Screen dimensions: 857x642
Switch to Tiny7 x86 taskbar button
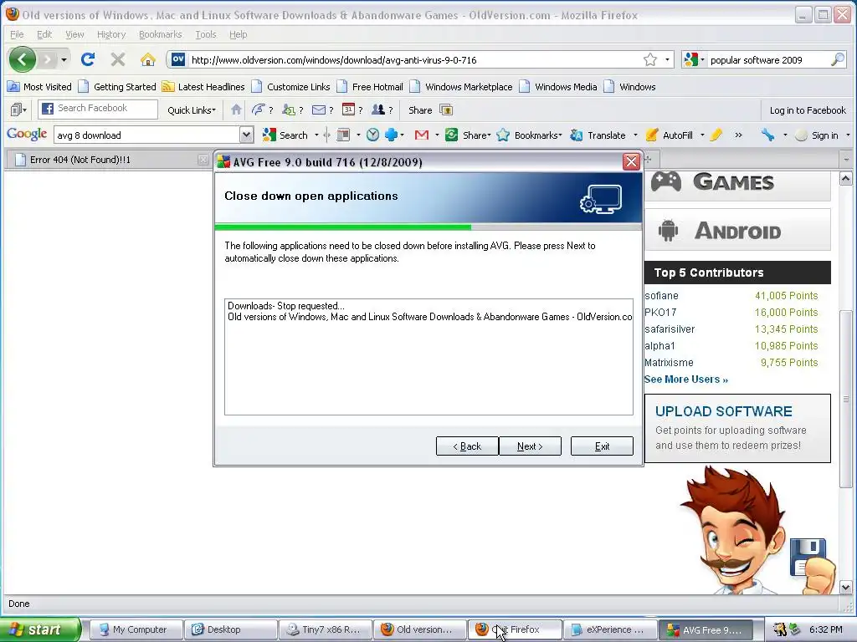coord(325,629)
